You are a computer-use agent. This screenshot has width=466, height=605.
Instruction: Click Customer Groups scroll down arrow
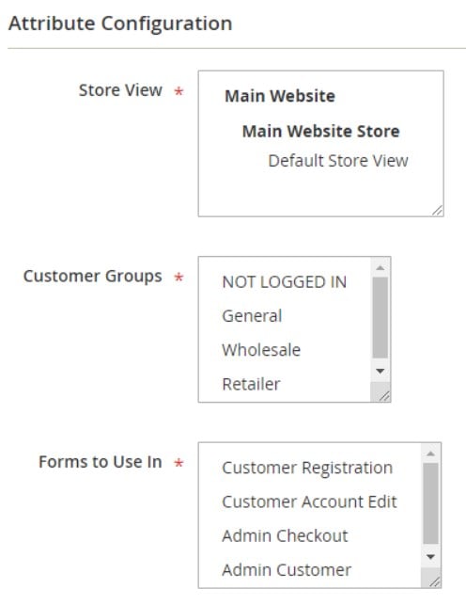(x=381, y=371)
